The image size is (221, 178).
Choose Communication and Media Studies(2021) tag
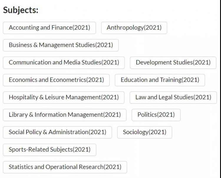pos(64,62)
